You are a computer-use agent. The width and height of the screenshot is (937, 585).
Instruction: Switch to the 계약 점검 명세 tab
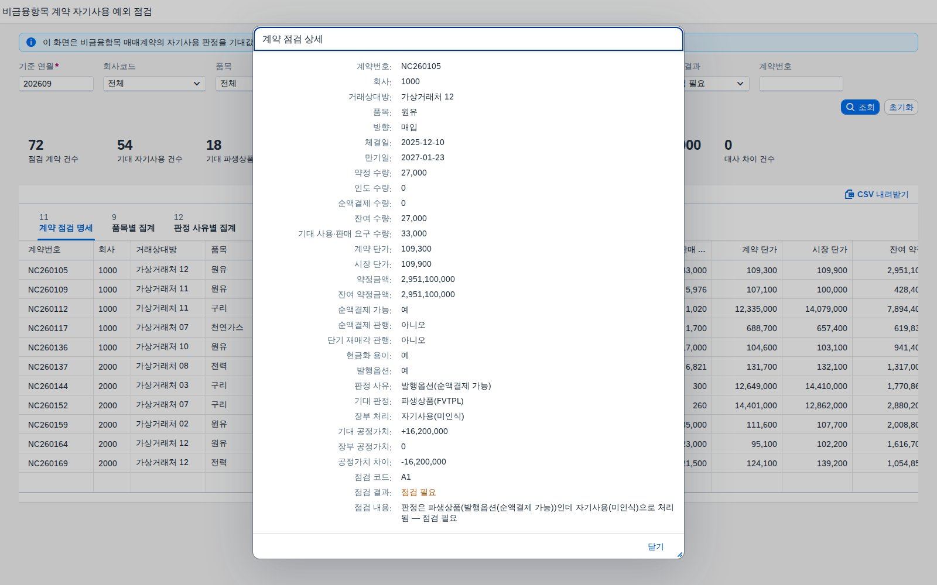[x=66, y=223]
